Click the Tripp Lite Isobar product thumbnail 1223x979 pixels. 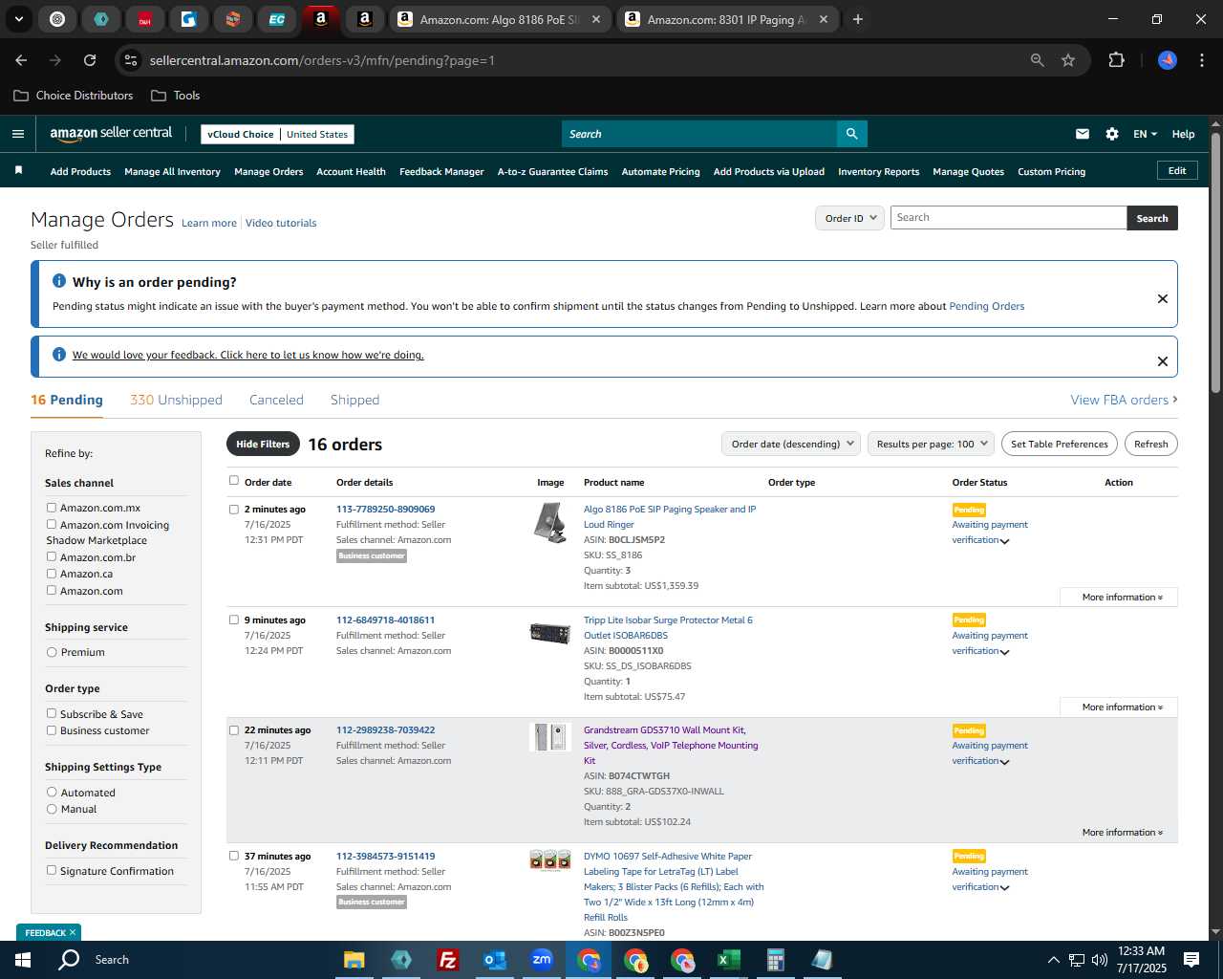[550, 633]
